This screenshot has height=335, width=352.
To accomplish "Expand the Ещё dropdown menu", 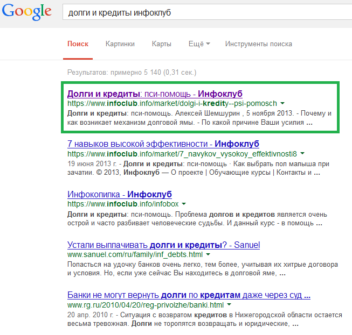I will tap(199, 44).
